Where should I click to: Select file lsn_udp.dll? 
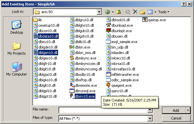[117, 47]
